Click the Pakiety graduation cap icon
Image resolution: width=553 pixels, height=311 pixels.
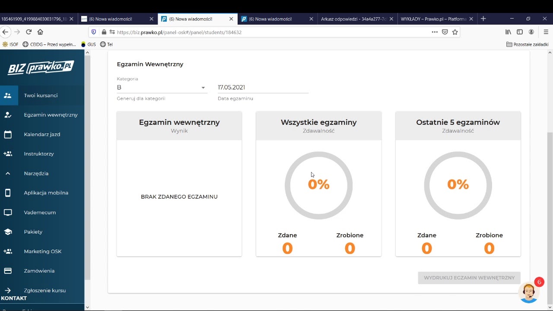[x=8, y=232]
